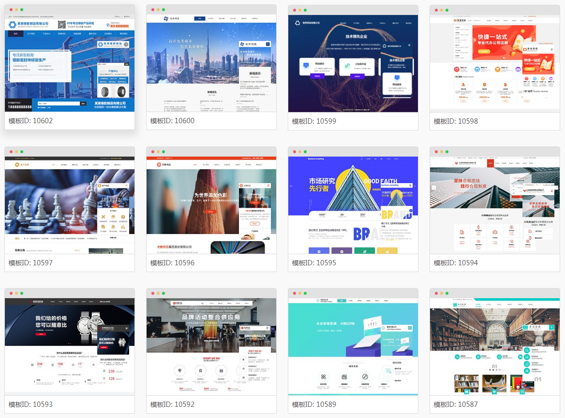Image resolution: width=565 pixels, height=418 pixels.
Task: Click the QR code in template 10602 header
Action: click(x=62, y=24)
